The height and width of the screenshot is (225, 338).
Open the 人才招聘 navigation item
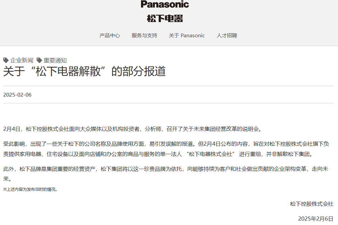click(227, 36)
